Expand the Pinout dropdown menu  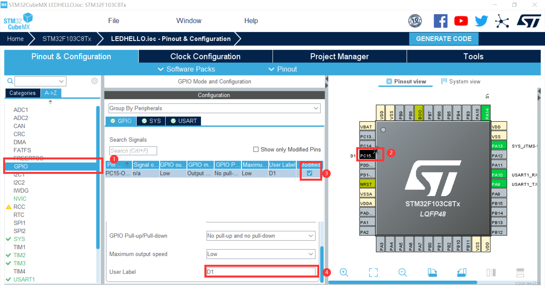point(283,69)
